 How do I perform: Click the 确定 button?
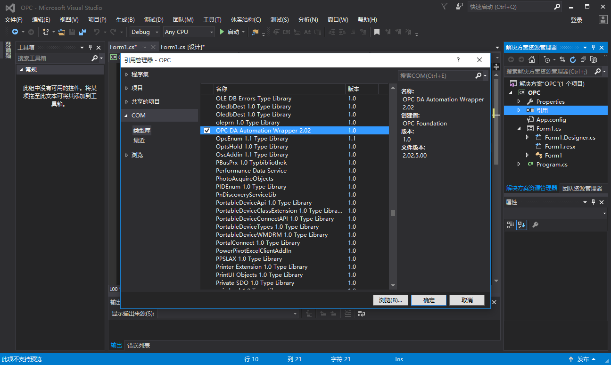pyautogui.click(x=429, y=300)
